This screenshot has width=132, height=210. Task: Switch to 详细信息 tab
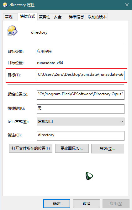pos(76,17)
